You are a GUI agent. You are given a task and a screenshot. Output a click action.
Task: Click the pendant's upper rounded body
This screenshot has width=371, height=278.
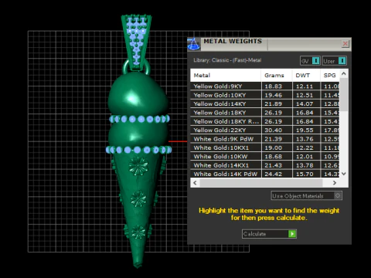[x=138, y=94]
